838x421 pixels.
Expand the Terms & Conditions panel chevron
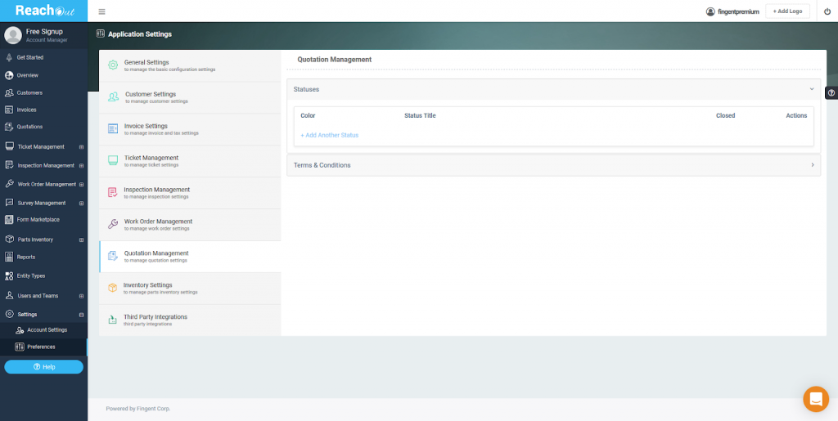click(x=813, y=165)
